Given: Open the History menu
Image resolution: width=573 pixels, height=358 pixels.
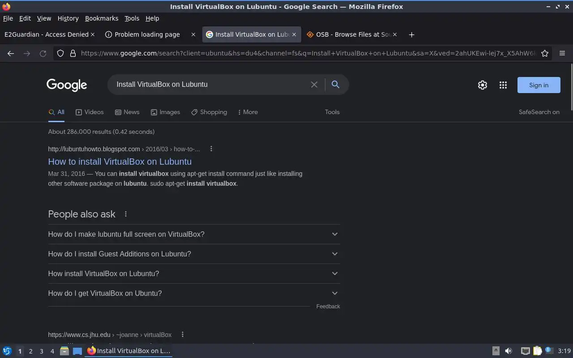Looking at the screenshot, I should click(68, 18).
